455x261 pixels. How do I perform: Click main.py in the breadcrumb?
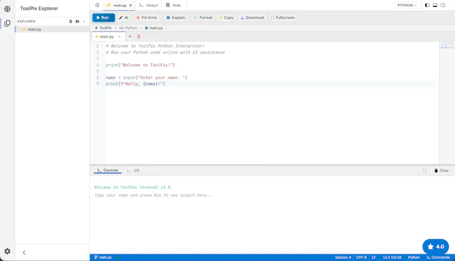click(x=154, y=28)
